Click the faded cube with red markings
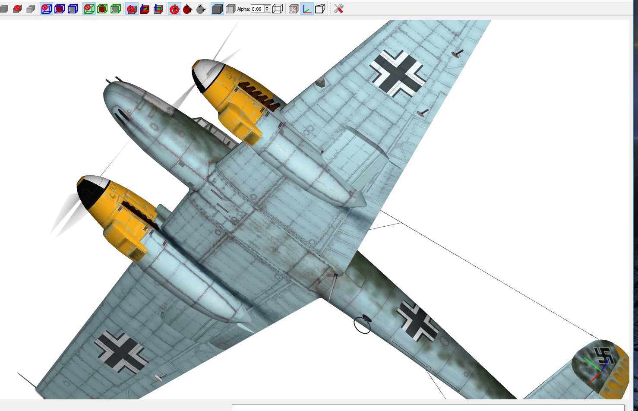 (294, 9)
